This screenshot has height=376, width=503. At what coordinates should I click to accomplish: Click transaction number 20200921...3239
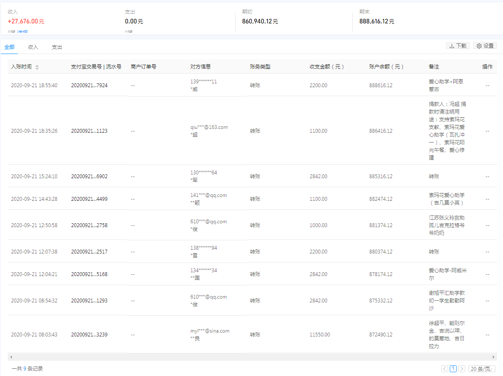point(89,335)
